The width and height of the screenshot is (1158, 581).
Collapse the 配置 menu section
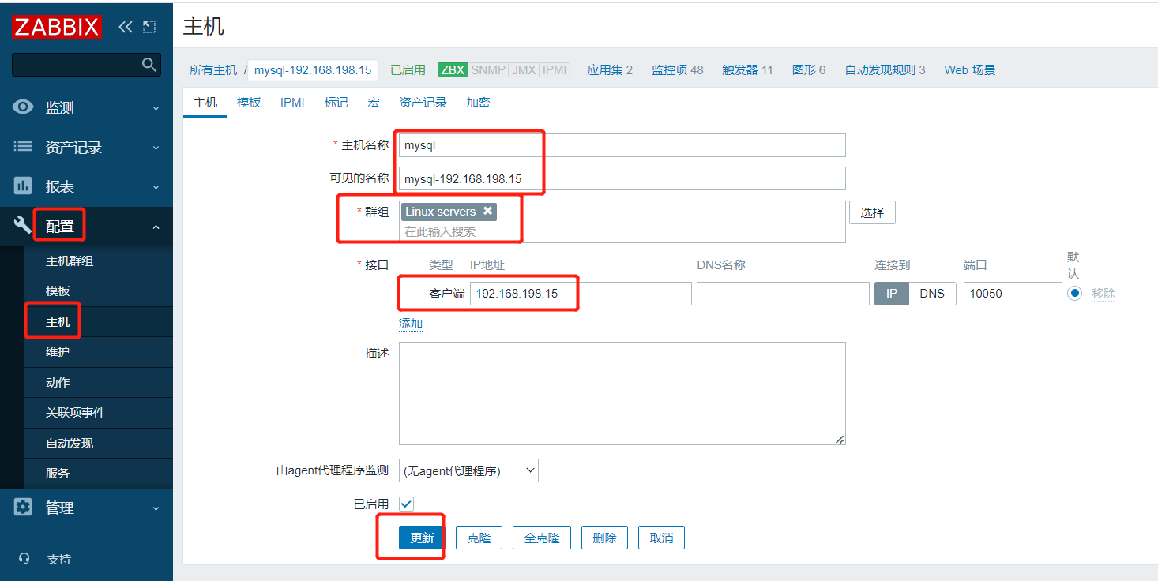[x=156, y=227]
